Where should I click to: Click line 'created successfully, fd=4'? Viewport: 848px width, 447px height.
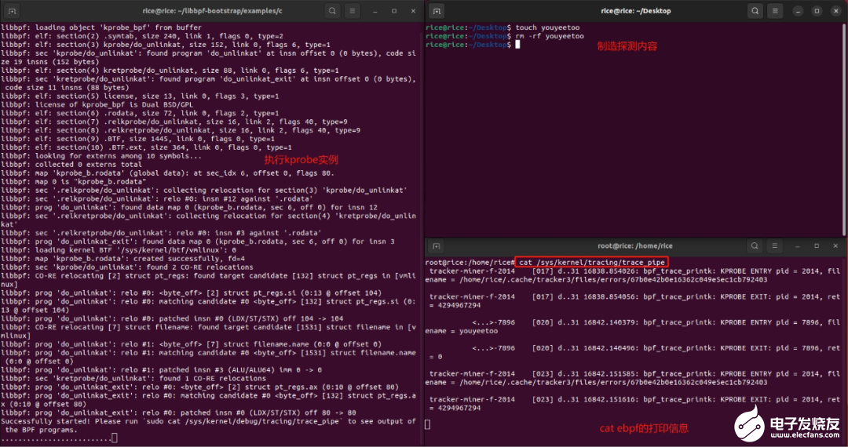tap(122, 259)
